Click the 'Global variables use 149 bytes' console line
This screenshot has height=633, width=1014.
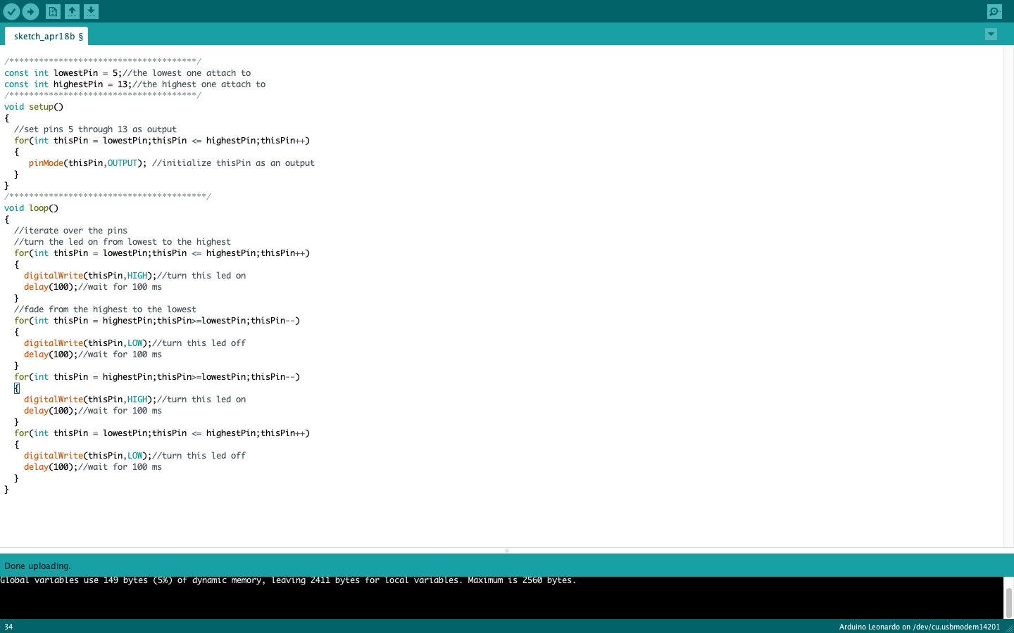(288, 580)
